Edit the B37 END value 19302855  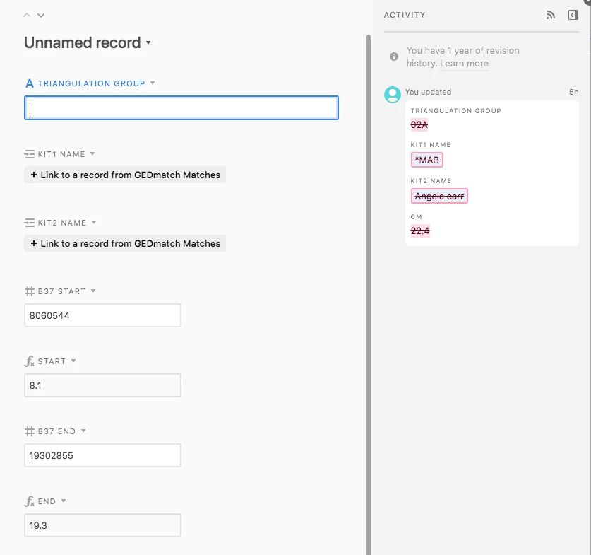[x=102, y=455]
